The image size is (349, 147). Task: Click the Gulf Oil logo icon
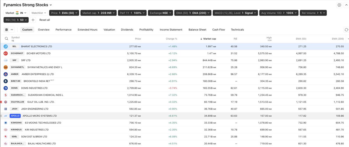pyautogui.click(x=6, y=102)
